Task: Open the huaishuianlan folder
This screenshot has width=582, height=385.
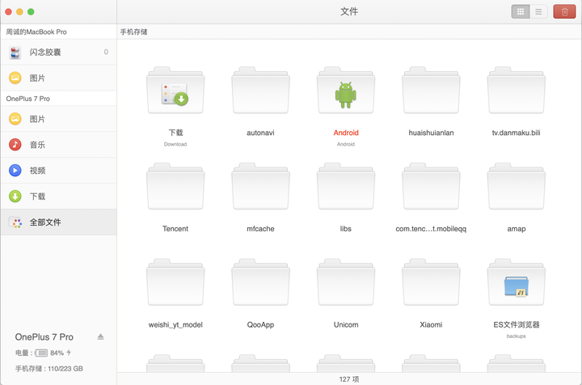Action: (431, 91)
